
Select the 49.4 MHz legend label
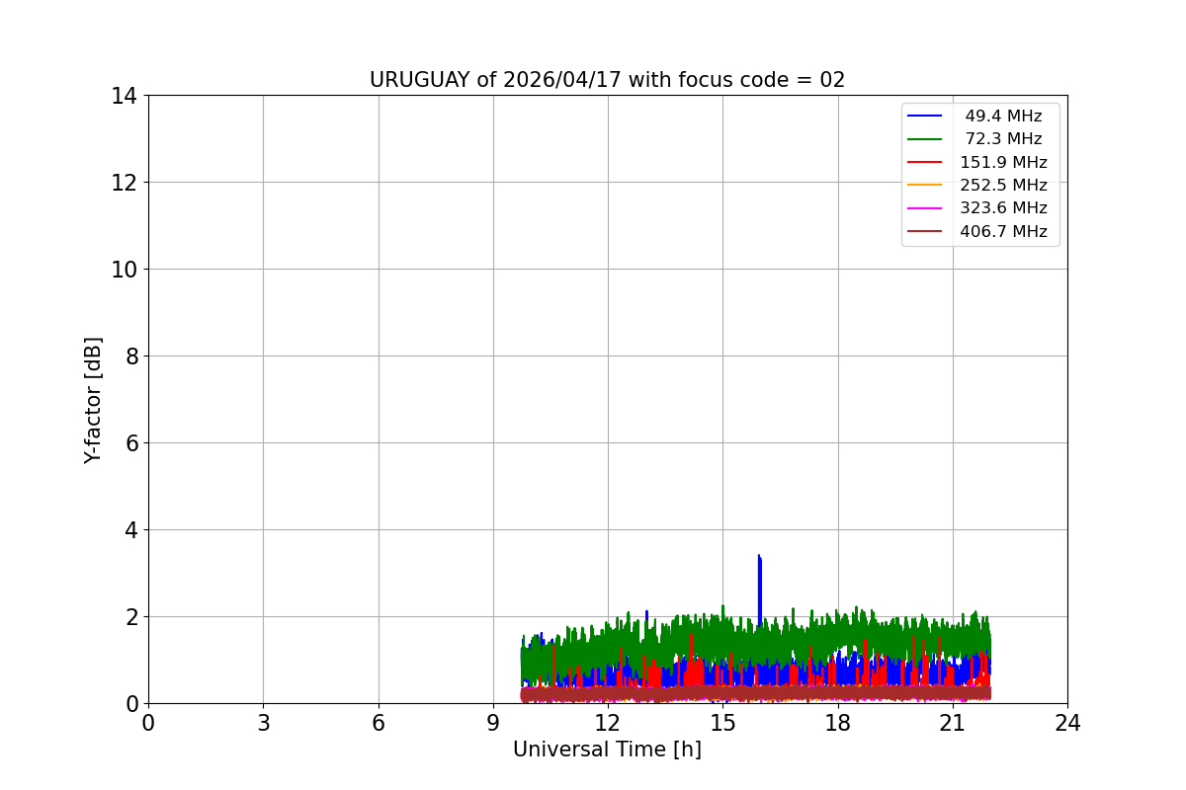[1003, 117]
